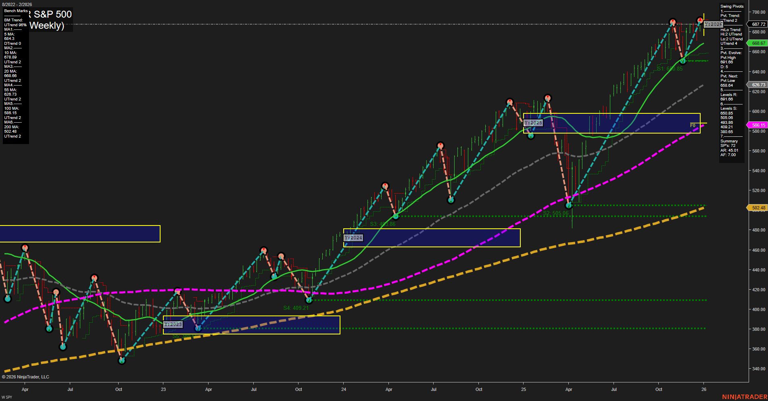Click the NinjaTrader logo in bottom corner
The image size is (768, 401).
(x=744, y=397)
